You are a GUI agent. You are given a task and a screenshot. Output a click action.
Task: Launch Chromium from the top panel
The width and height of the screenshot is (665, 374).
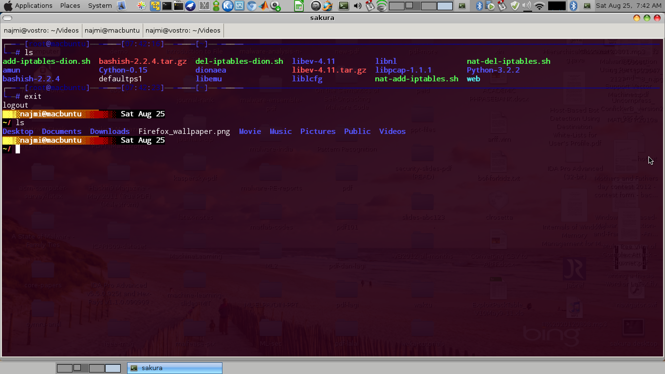click(251, 6)
